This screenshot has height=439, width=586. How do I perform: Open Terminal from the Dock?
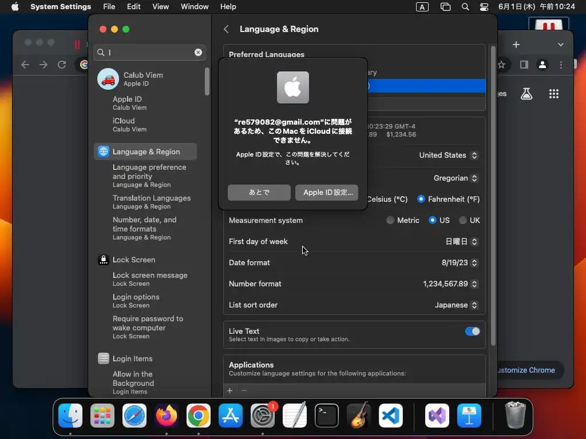point(327,416)
